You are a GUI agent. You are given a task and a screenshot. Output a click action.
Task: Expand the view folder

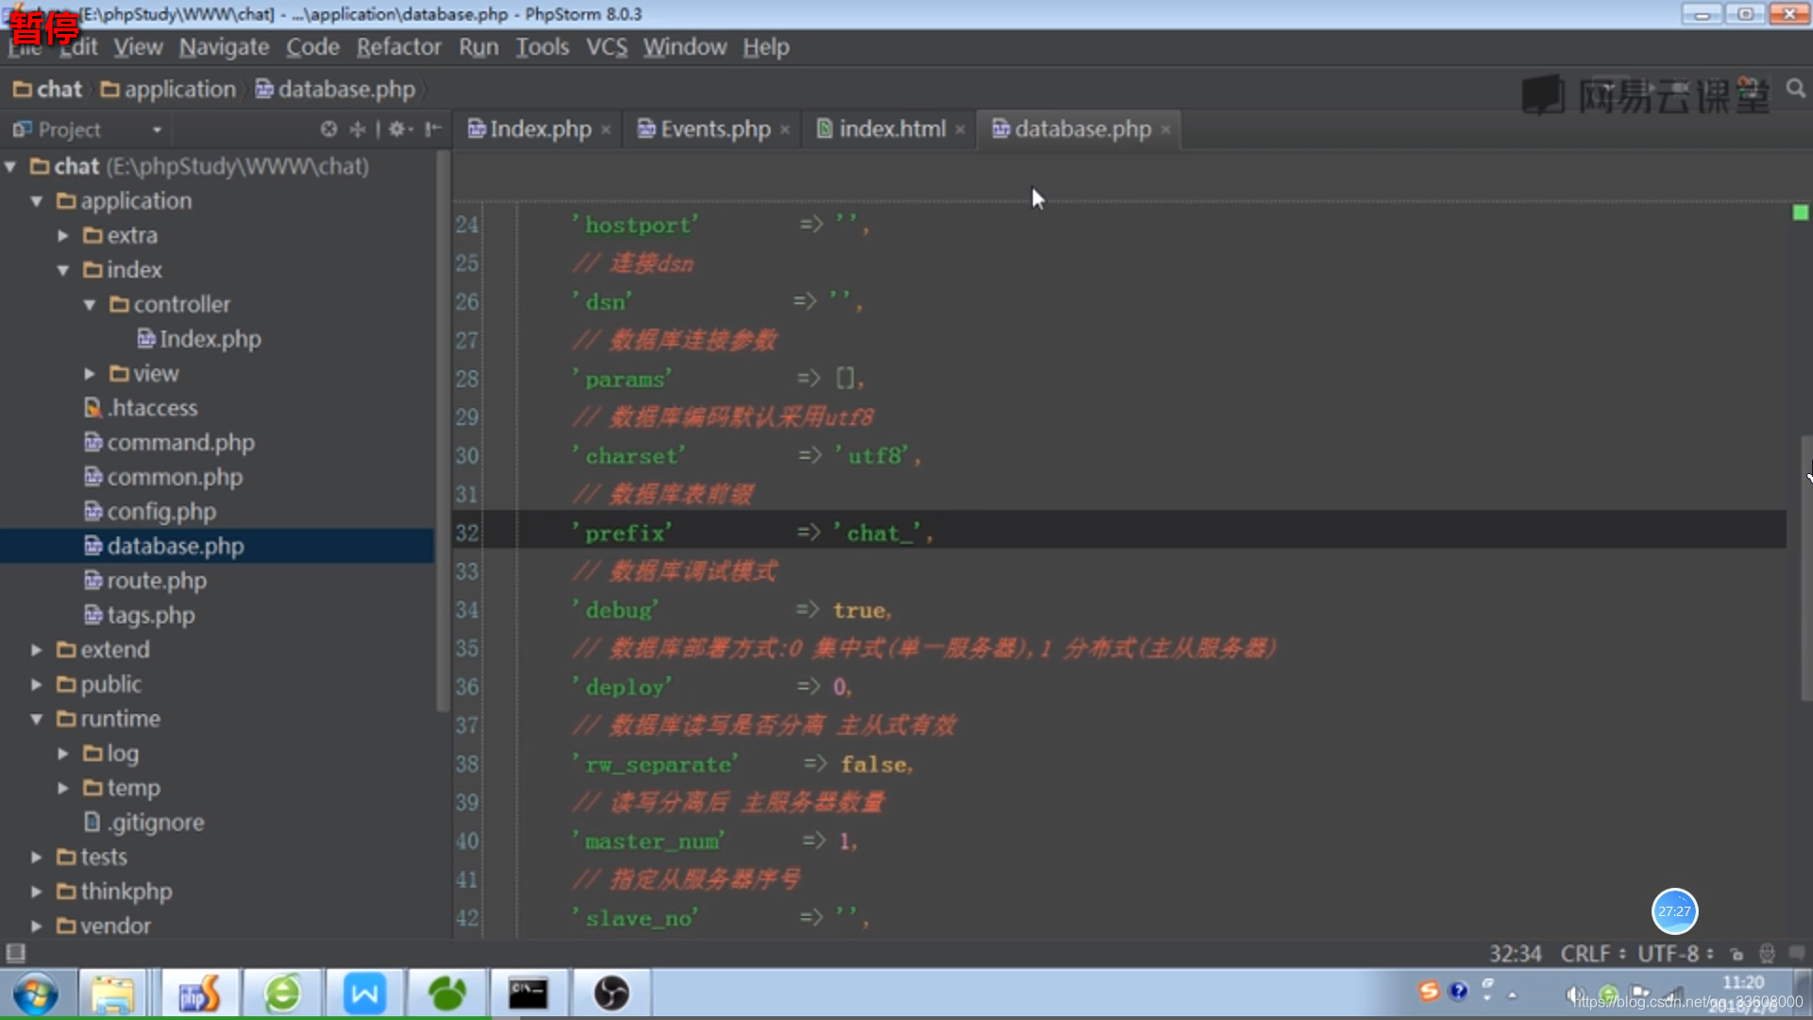tap(90, 374)
